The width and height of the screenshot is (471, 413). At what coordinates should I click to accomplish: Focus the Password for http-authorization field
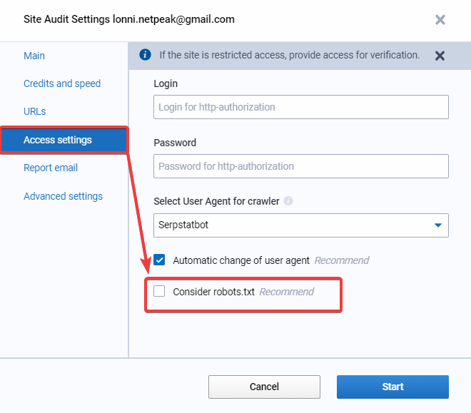click(301, 166)
